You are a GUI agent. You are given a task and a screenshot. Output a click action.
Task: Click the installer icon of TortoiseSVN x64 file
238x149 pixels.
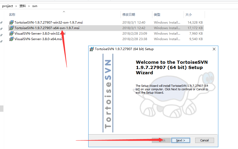[x=11, y=28]
